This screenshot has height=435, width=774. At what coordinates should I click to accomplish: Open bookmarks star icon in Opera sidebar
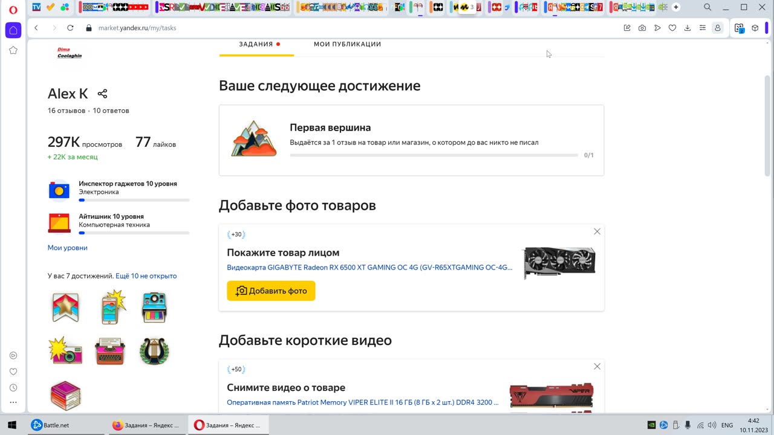pyautogui.click(x=13, y=50)
